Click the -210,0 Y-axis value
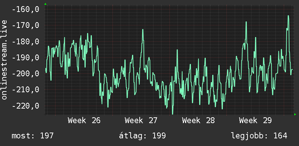The height and width of the screenshot is (146, 299). tap(25, 89)
